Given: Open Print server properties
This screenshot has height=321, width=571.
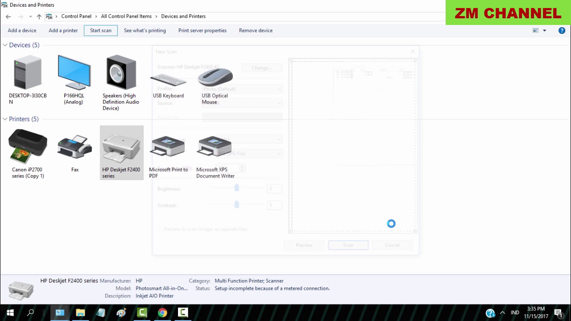Looking at the screenshot, I should (203, 30).
